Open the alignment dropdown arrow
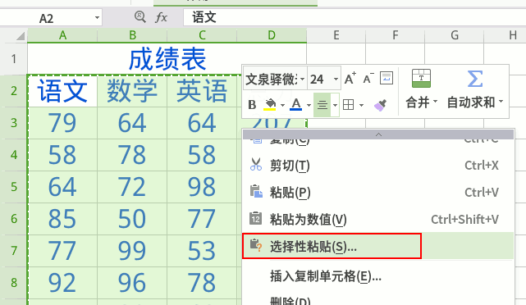526x305 pixels. (x=335, y=105)
